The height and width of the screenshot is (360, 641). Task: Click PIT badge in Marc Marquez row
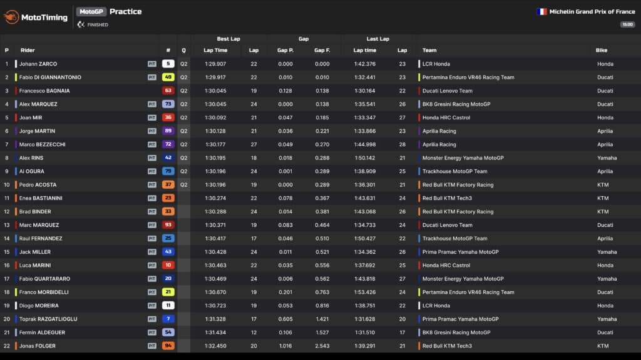[152, 225]
